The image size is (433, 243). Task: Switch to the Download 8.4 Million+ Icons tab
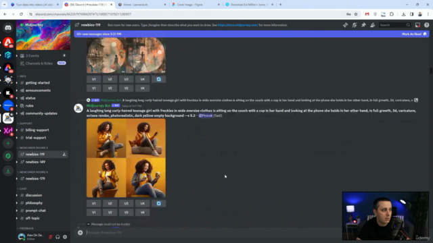pyautogui.click(x=250, y=5)
